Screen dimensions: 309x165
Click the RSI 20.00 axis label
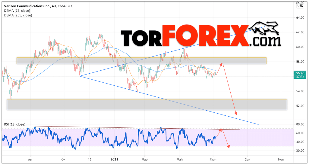tap(300, 151)
